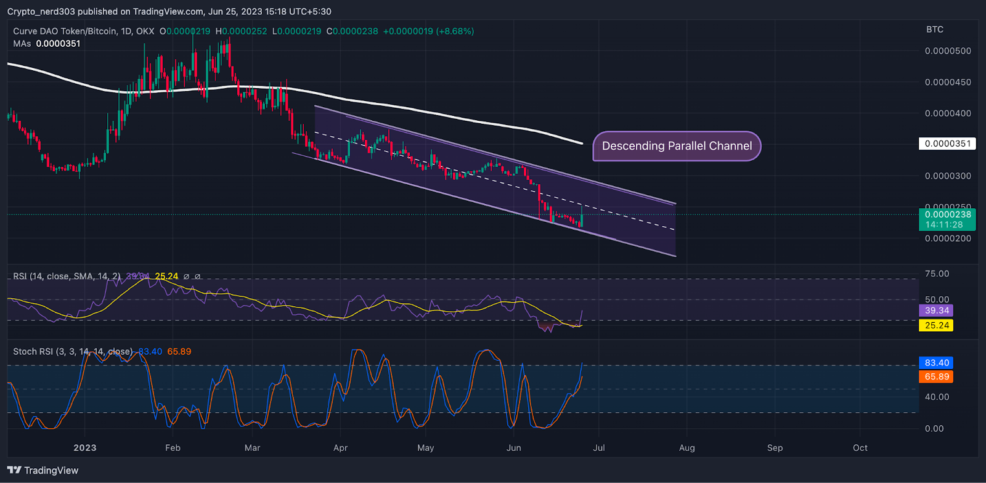Click the 75.00 RSI scale label
The image size is (986, 483).
click(937, 274)
